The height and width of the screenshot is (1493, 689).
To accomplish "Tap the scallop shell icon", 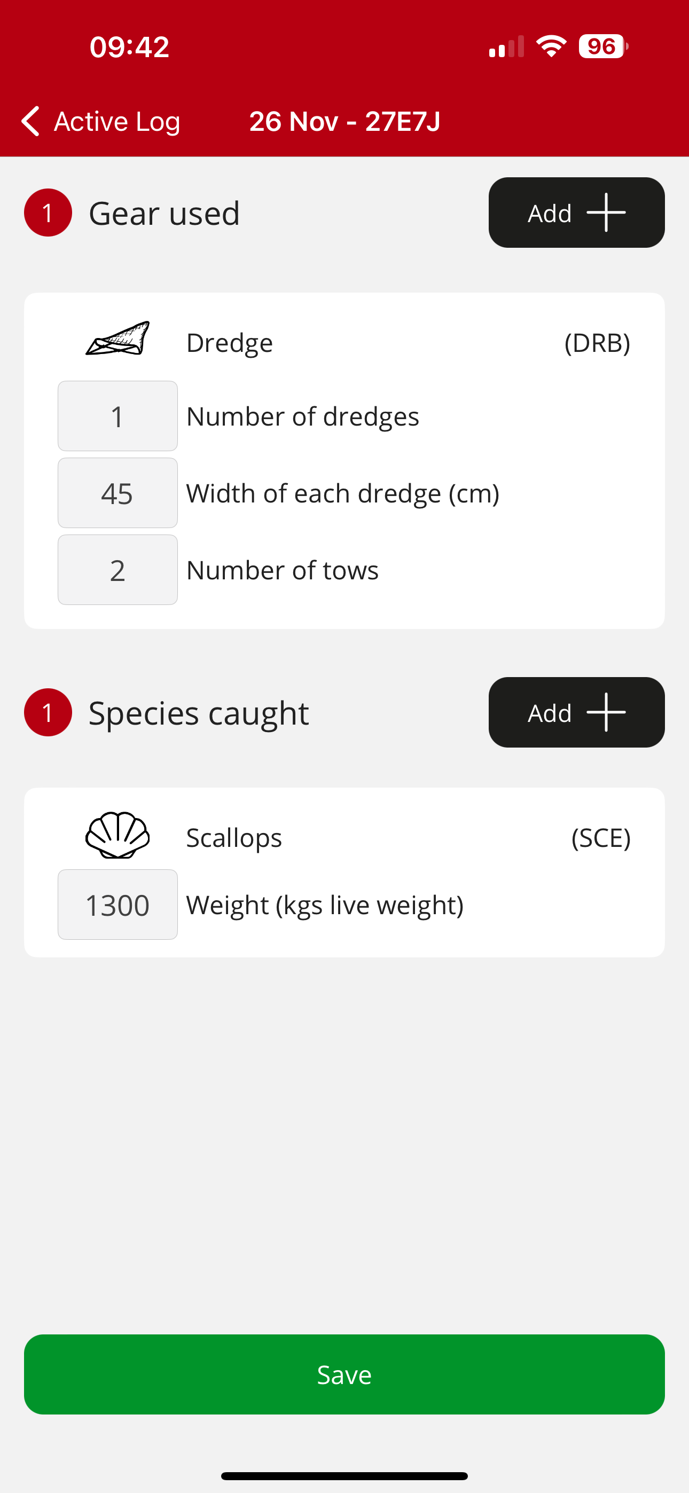I will coord(118,835).
